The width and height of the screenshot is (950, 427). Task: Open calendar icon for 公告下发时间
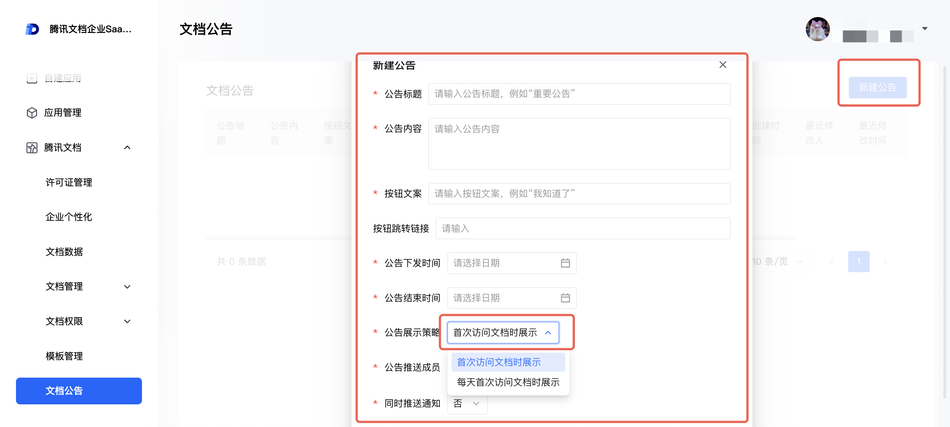click(565, 263)
